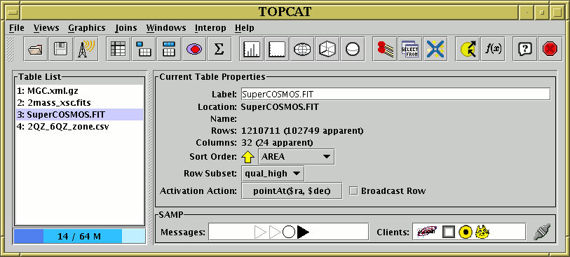The width and height of the screenshot is (570, 257).
Task: Open the cone search icon
Action: [435, 49]
